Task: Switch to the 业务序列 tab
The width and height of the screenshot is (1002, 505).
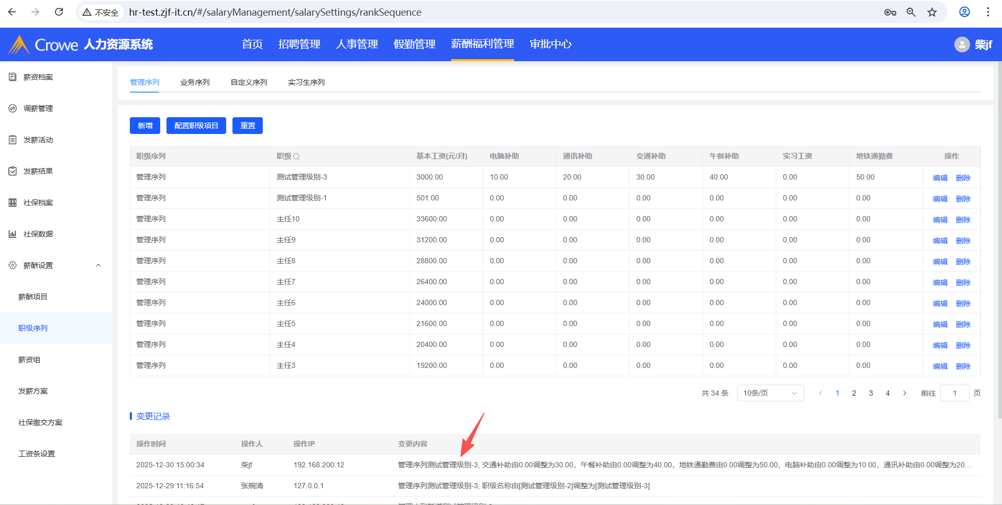Action: coord(195,82)
